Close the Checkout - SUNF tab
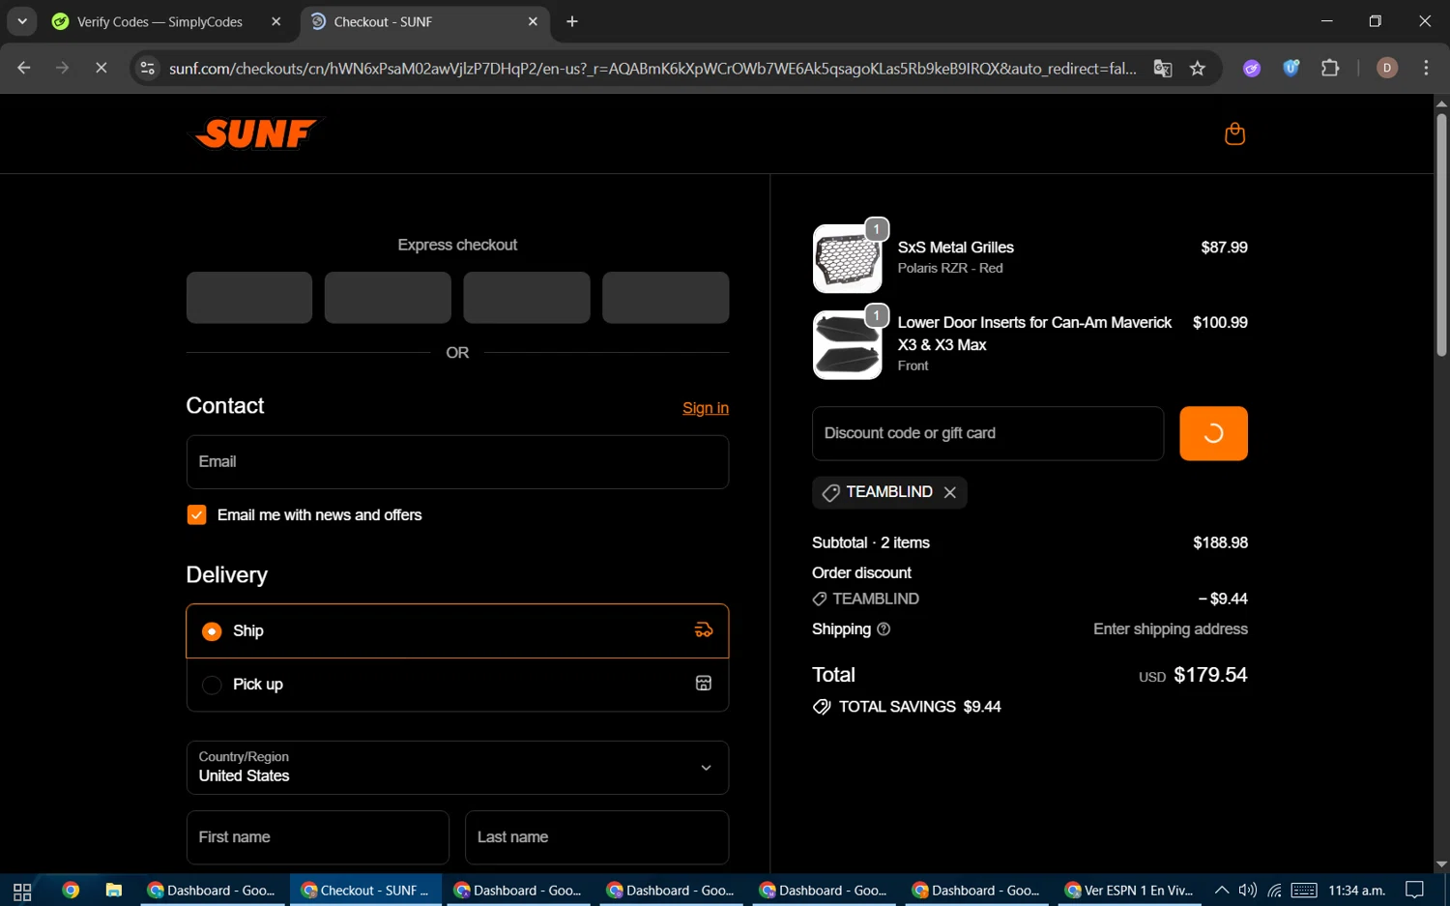1450x906 pixels. (x=533, y=21)
